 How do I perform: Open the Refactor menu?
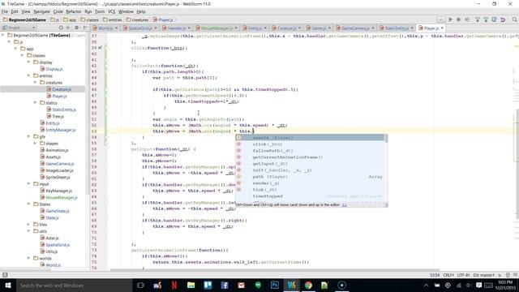click(74, 11)
